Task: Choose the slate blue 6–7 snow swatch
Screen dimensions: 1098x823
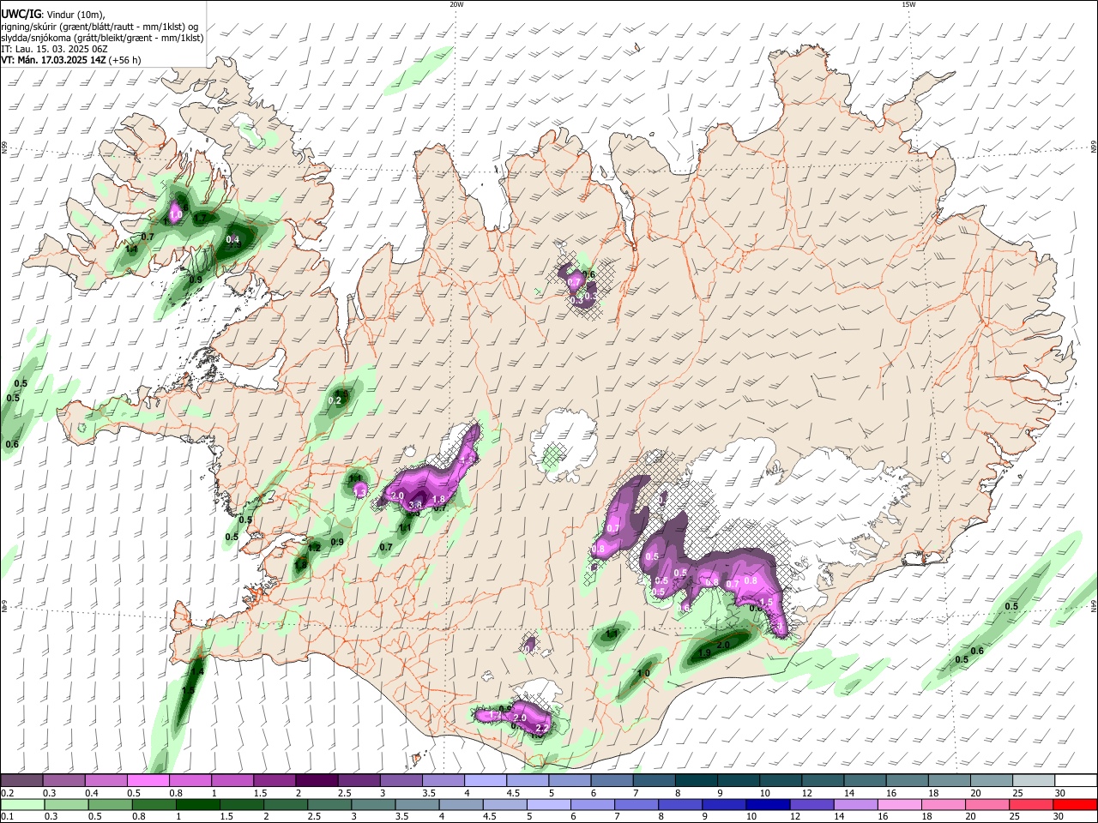Action: tap(612, 781)
